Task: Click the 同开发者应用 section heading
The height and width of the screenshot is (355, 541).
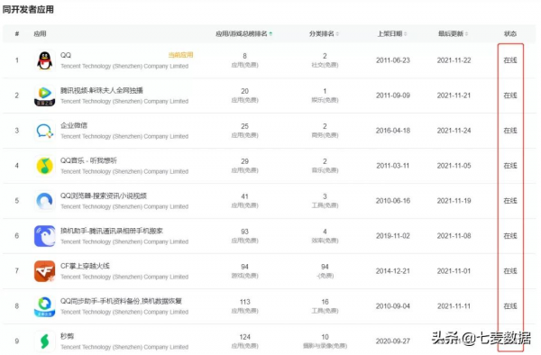Action: pyautogui.click(x=28, y=10)
